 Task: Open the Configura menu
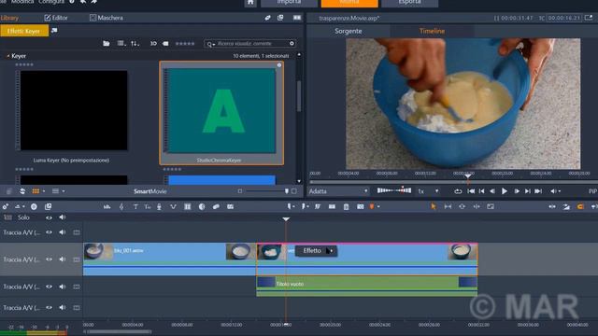point(51,2)
